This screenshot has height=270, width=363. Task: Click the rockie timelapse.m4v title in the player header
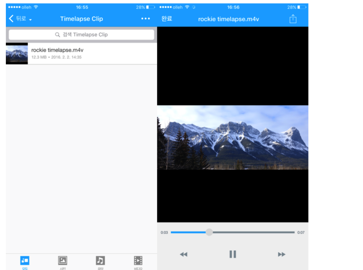(x=229, y=19)
